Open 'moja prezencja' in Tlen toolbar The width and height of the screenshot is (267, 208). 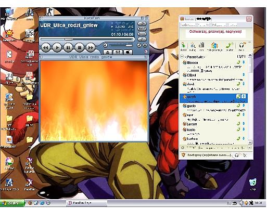[214, 46]
